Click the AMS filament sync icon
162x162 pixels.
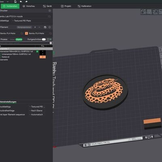[45, 27]
